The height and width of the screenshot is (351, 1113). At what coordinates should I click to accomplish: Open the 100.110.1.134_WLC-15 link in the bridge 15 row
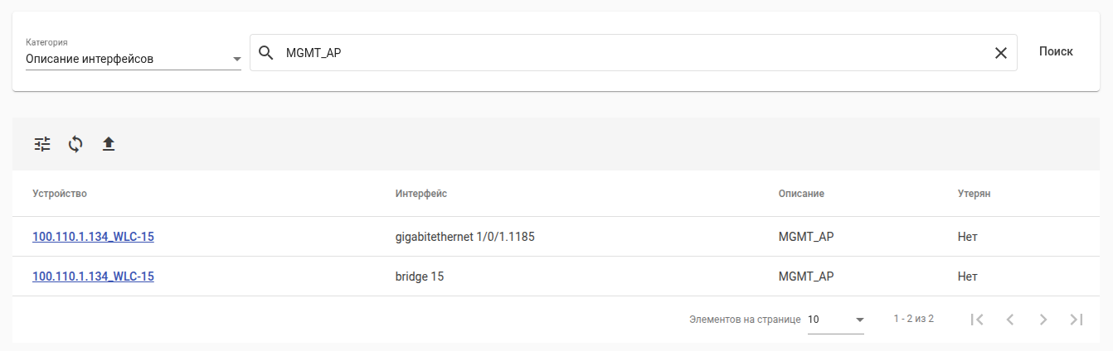tap(93, 276)
